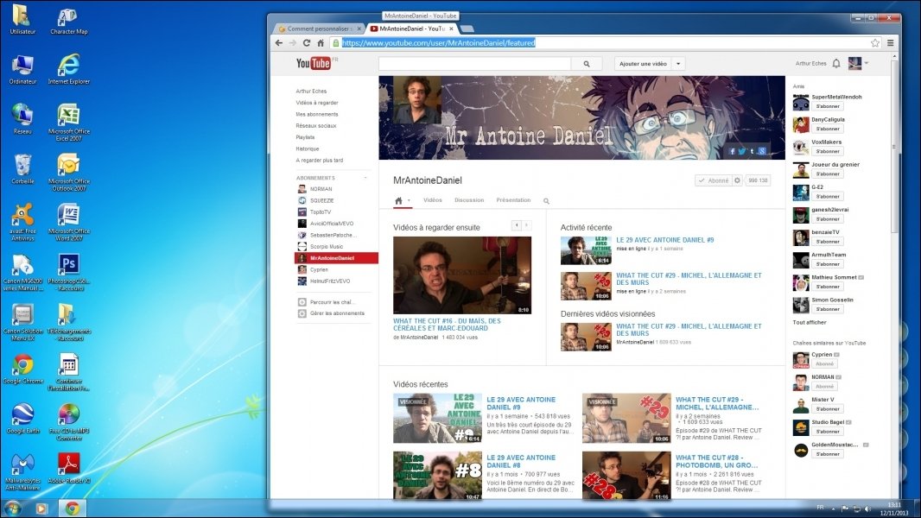This screenshot has height=518, width=921.
Task: Open Malwarebytes Anti-Malware desktop icon
Action: click(x=22, y=471)
